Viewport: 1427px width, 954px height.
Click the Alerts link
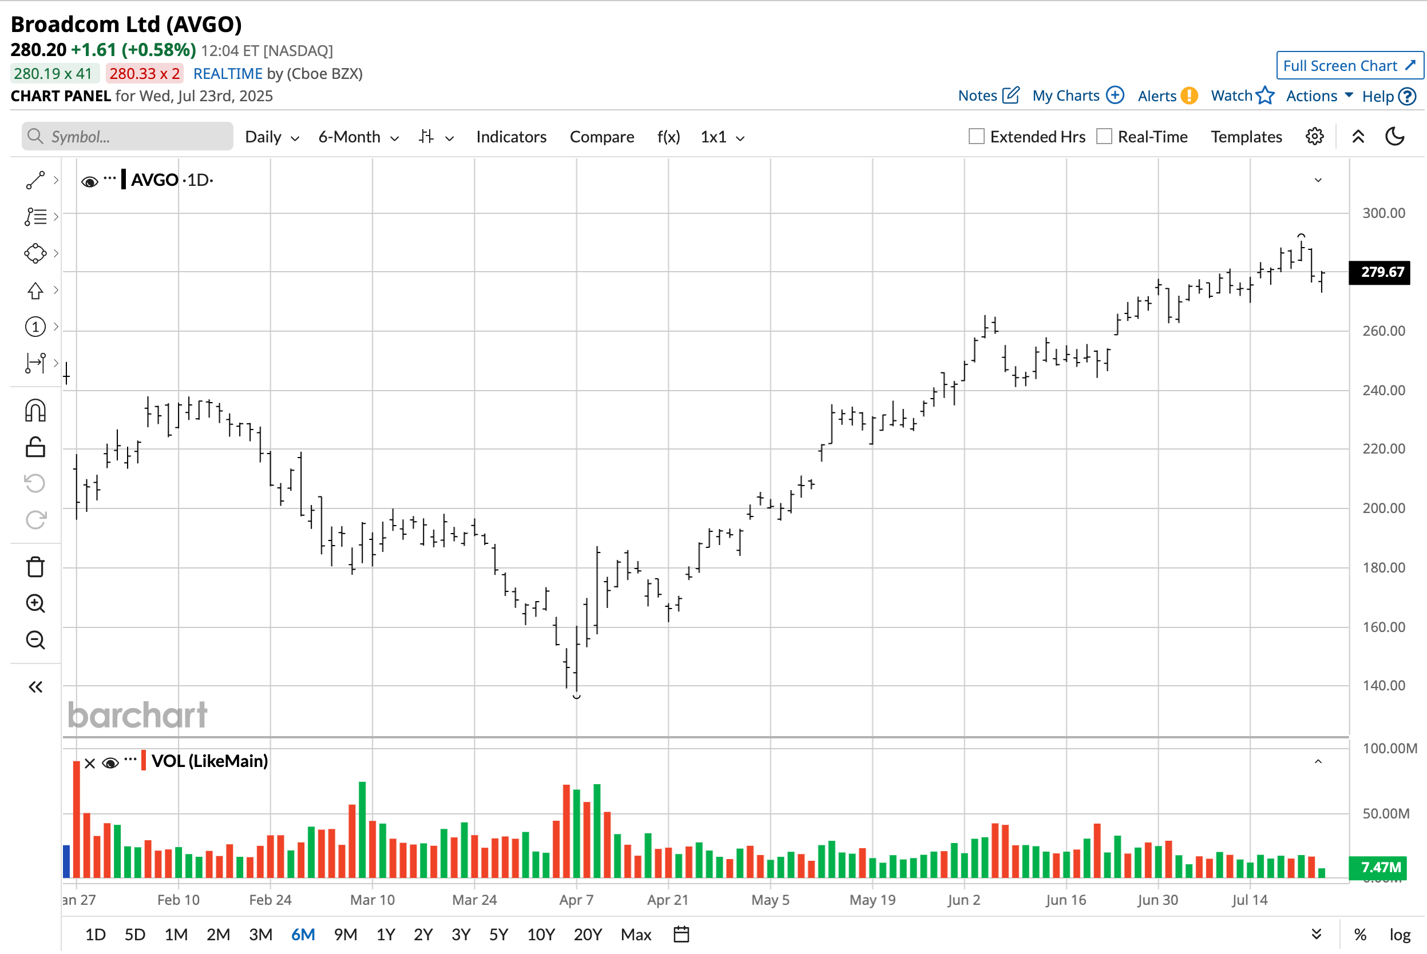(x=1156, y=96)
